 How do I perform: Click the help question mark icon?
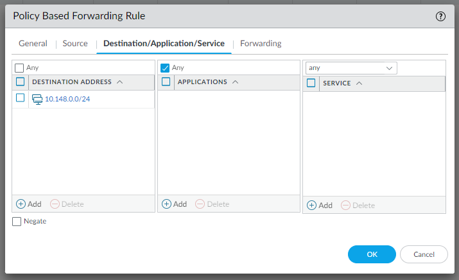coord(440,17)
